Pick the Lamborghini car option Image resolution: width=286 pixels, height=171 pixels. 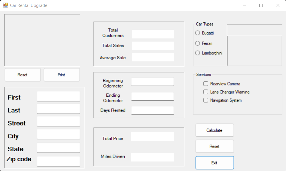pos(197,53)
